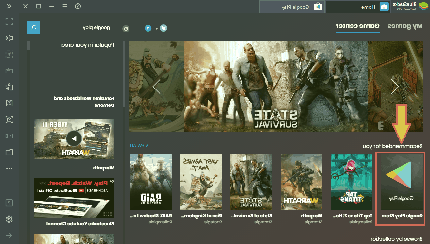Click the record video sidebar icon
Image resolution: width=430 pixels, height=244 pixels.
pos(9,136)
